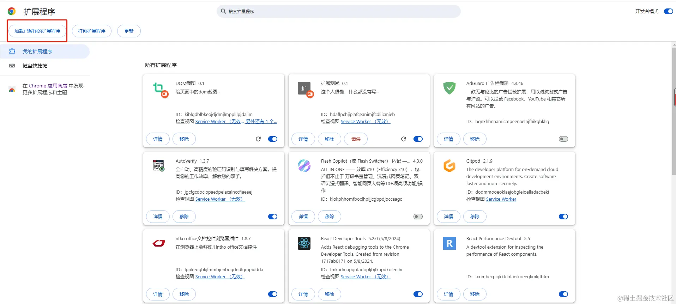
Task: Click the 扩展测试 extension icon
Action: click(x=306, y=90)
